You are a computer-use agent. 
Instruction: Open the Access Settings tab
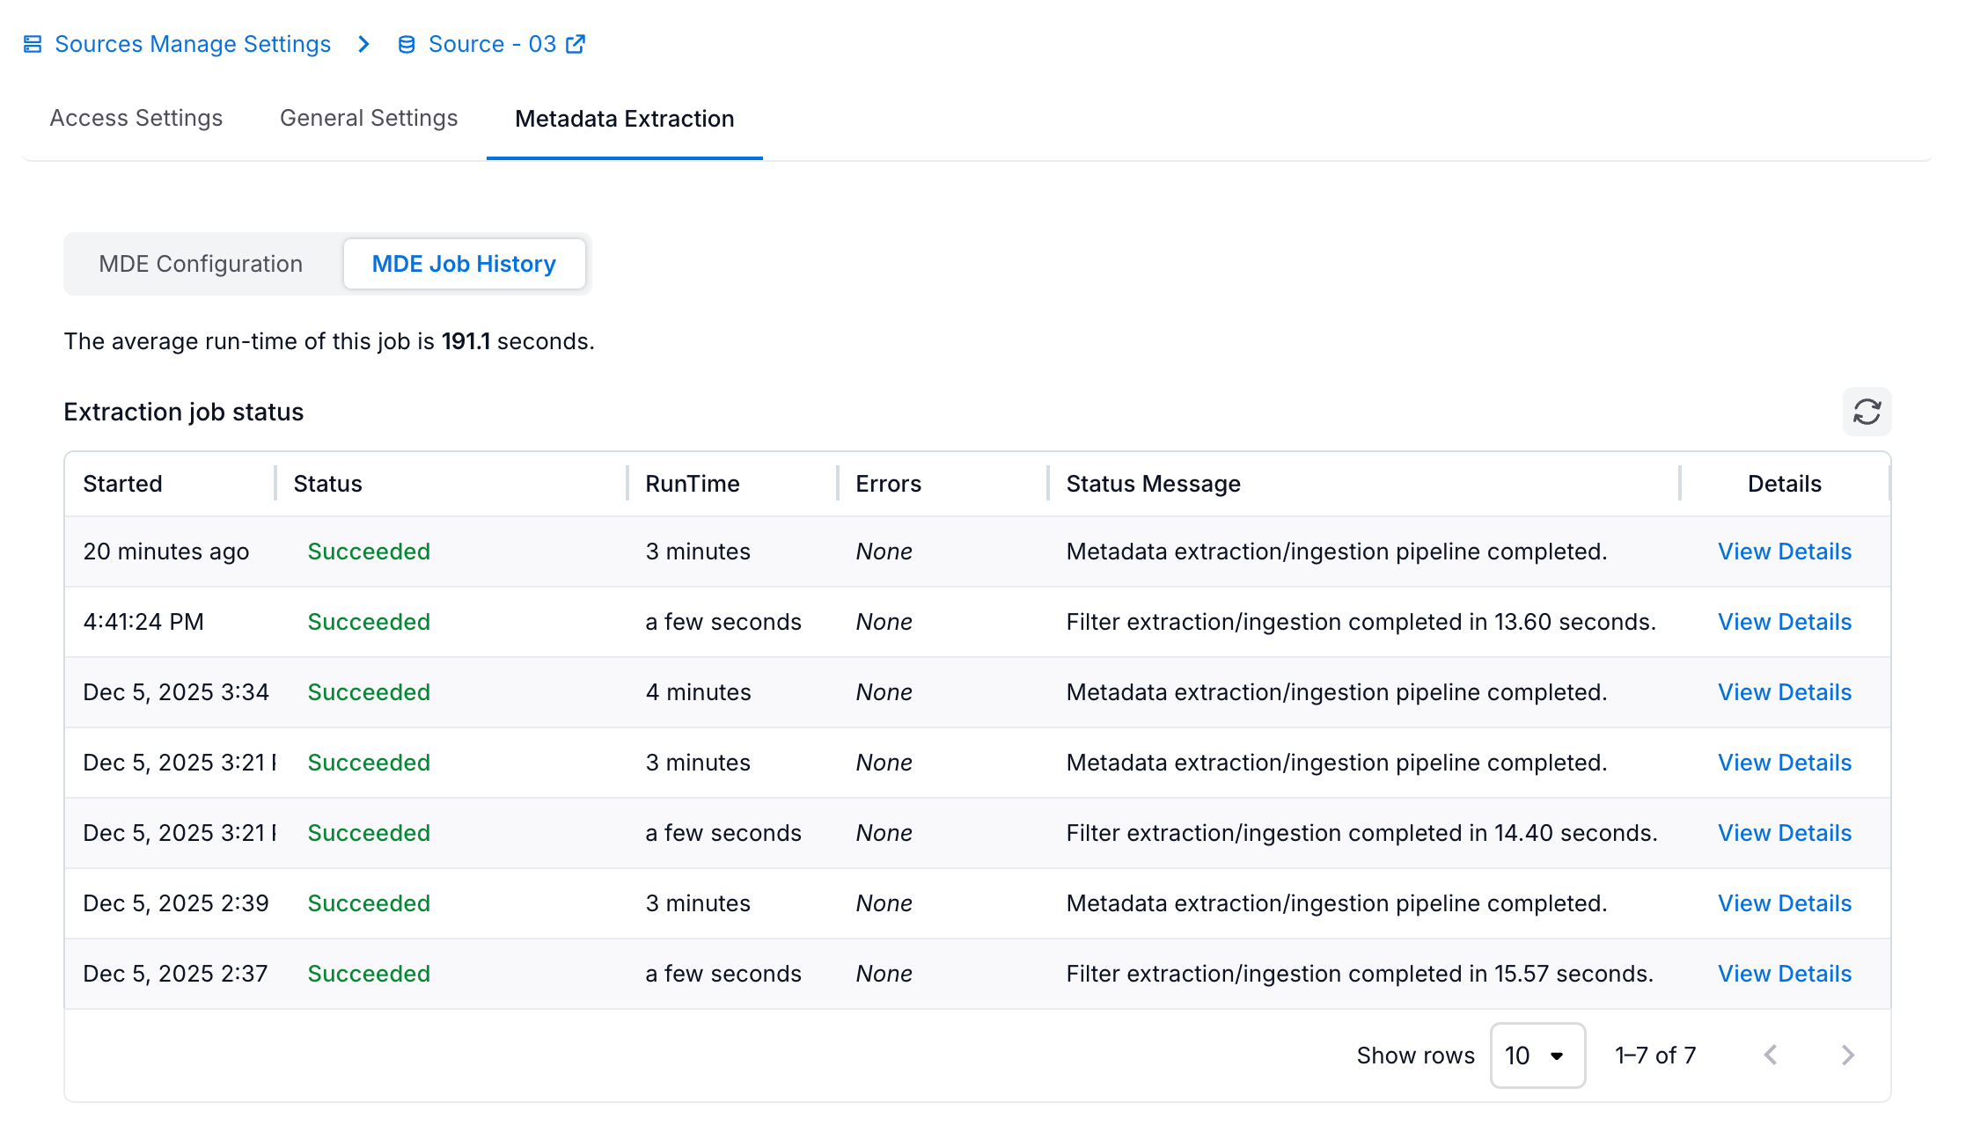[x=136, y=118]
